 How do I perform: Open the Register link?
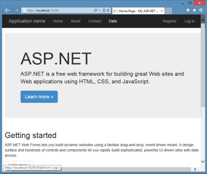(x=170, y=21)
